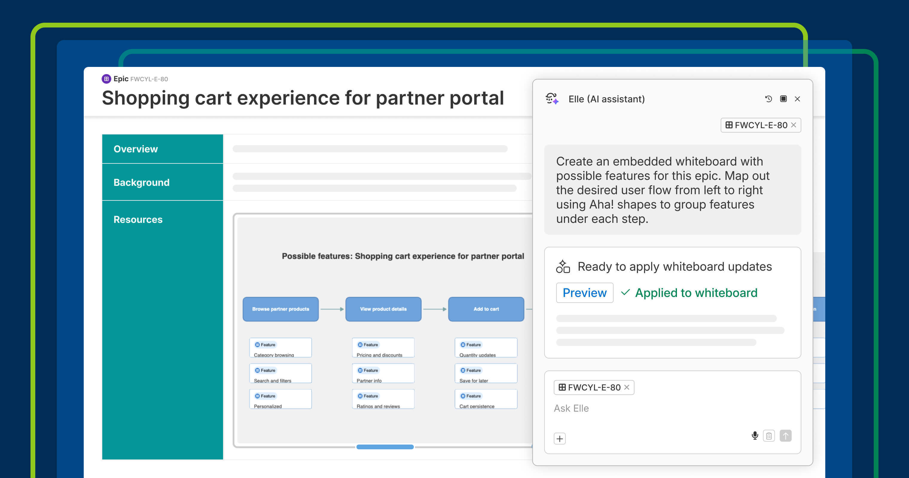Preview the whiteboard updates
This screenshot has width=909, height=478.
(x=585, y=292)
